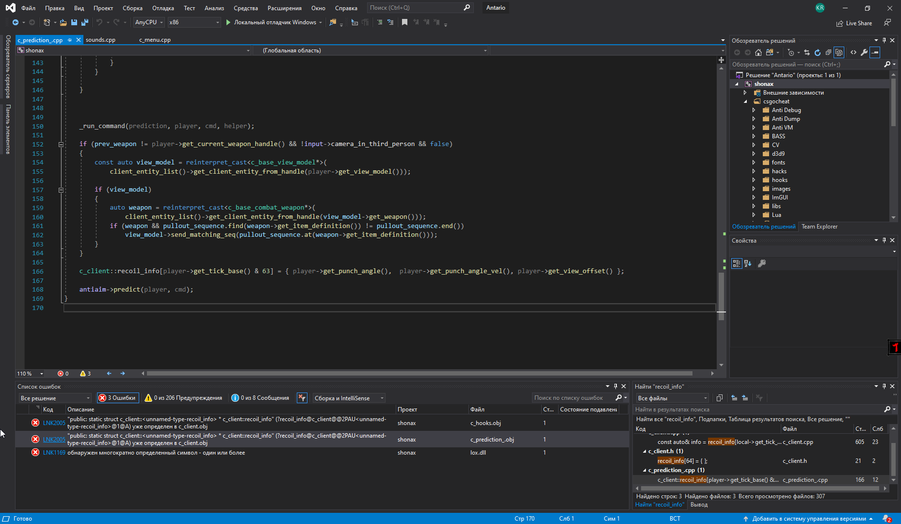Screen dimensions: 901x524
Task: Open the New Project toolbar icon
Action: (x=47, y=22)
